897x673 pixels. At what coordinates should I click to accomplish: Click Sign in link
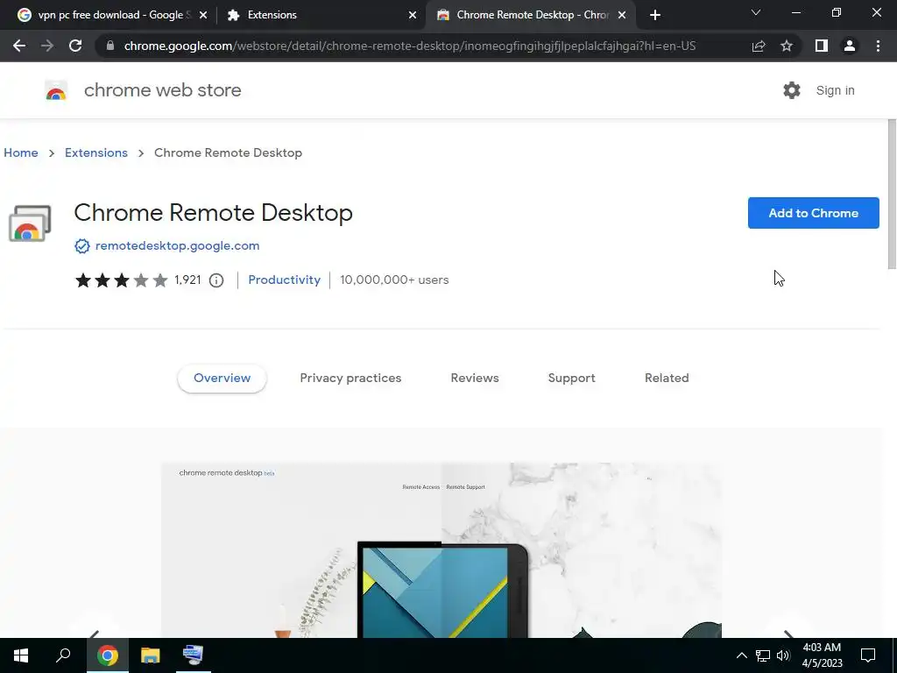click(835, 90)
